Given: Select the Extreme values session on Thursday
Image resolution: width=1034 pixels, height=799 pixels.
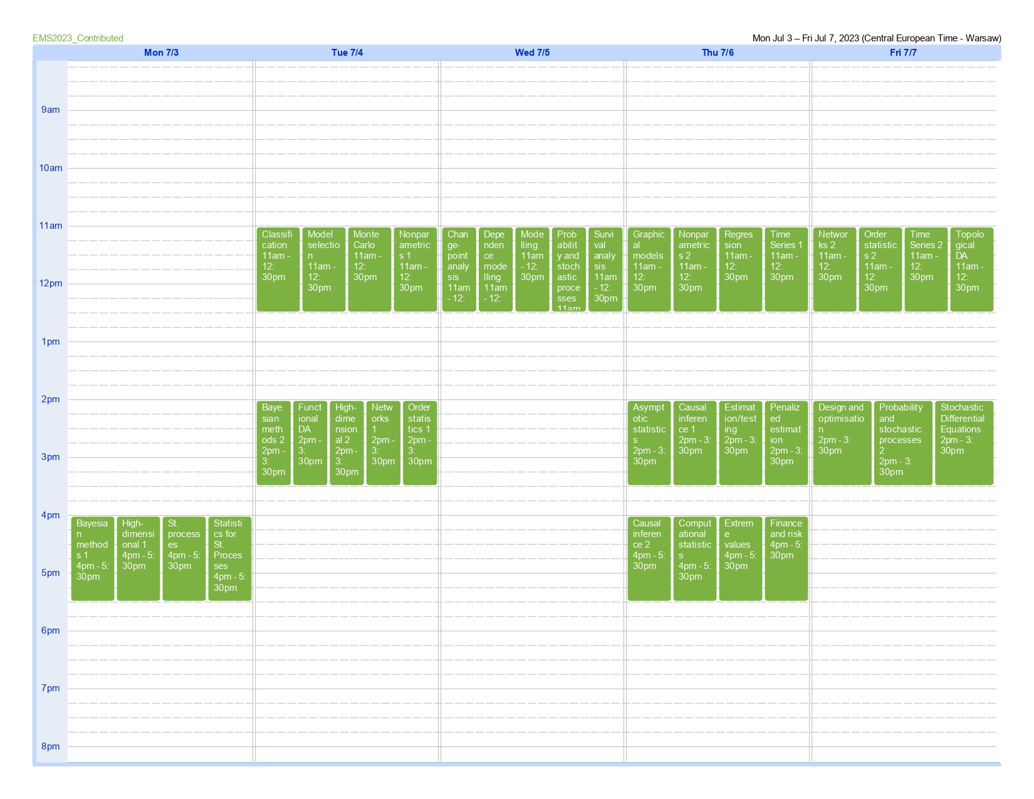Looking at the screenshot, I should (740, 558).
